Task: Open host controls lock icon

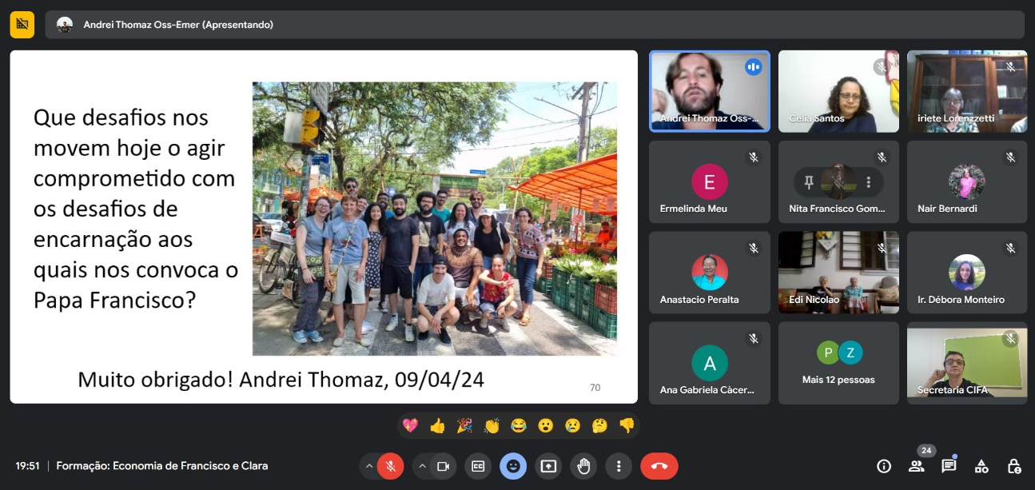Action: click(1013, 466)
